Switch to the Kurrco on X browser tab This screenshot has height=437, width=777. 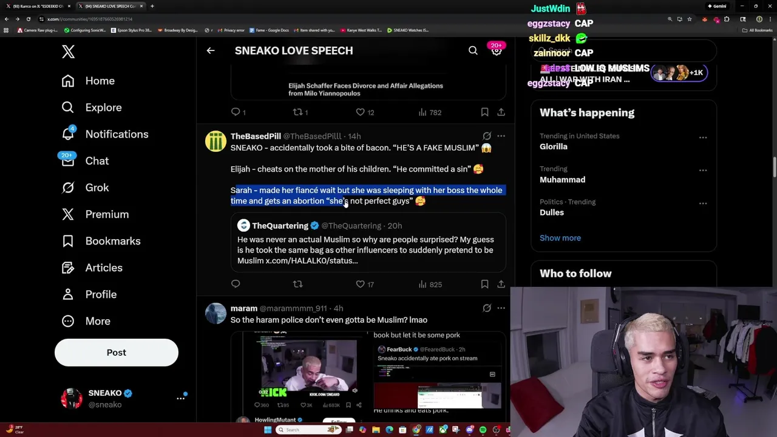pyautogui.click(x=39, y=6)
